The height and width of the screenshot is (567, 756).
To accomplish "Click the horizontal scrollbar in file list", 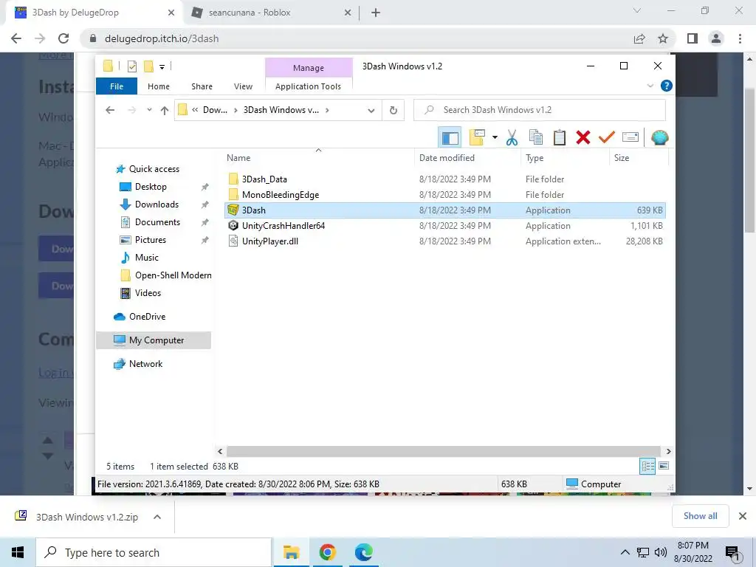I will (x=444, y=451).
